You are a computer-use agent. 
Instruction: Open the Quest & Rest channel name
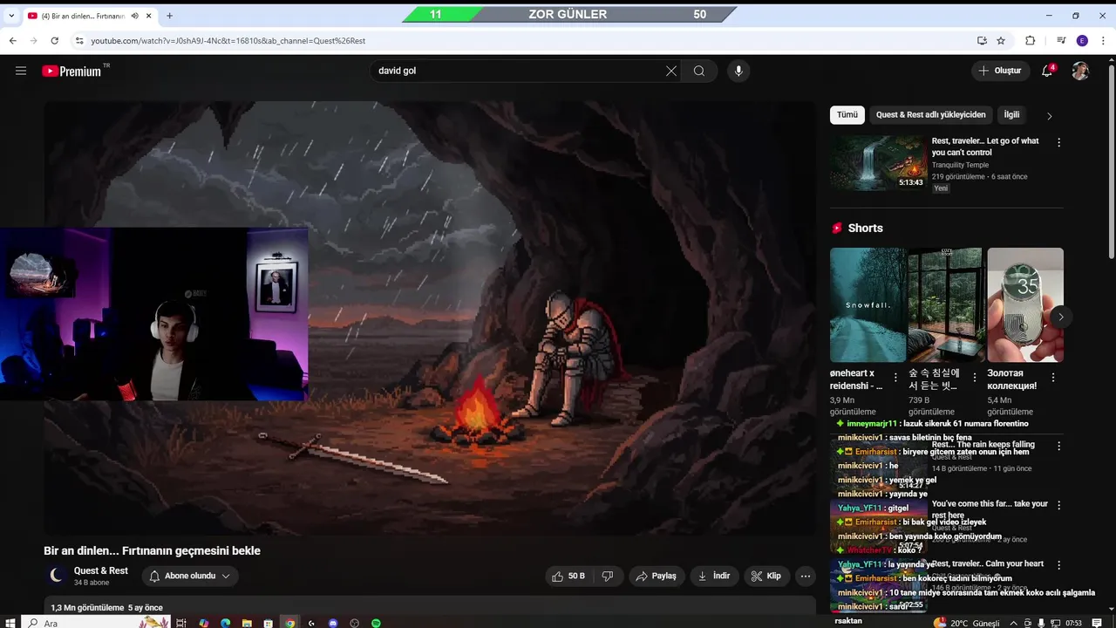pos(101,570)
